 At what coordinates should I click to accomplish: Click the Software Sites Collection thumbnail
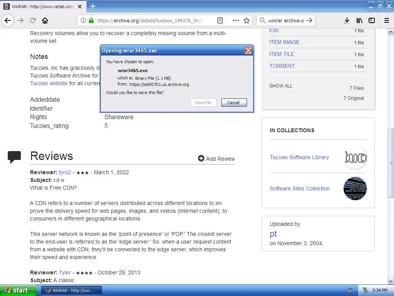tap(355, 188)
